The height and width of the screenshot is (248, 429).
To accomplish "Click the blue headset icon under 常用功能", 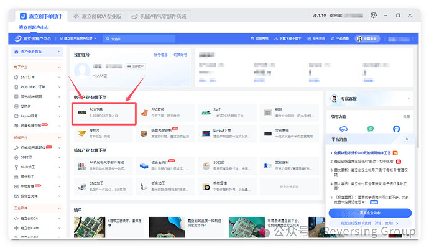I will point(397,129).
